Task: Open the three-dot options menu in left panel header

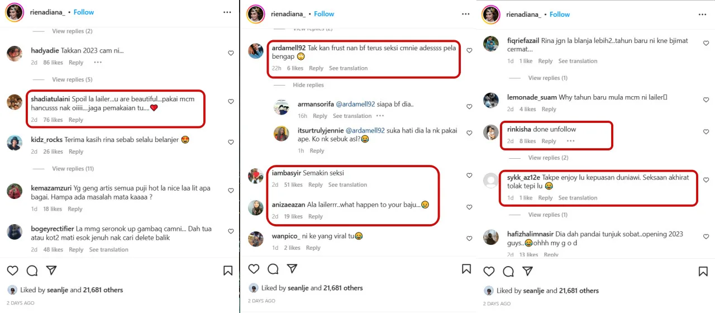Action: [x=227, y=12]
